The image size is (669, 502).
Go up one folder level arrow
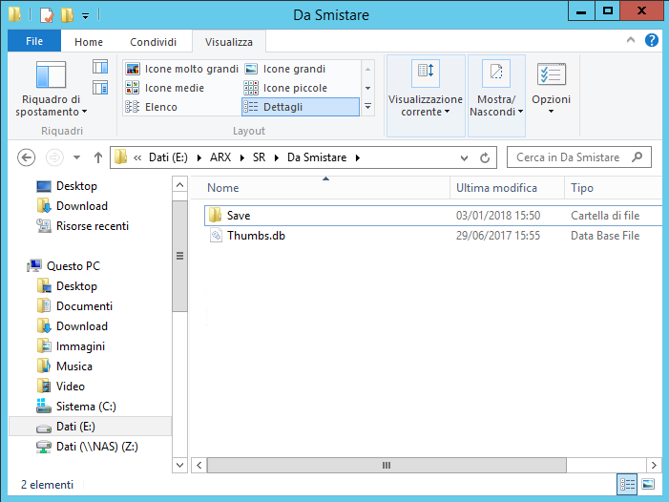coord(97,157)
